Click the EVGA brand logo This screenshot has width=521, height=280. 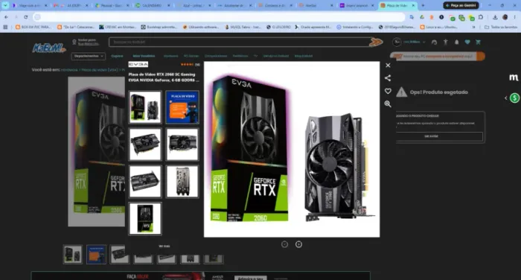138,65
